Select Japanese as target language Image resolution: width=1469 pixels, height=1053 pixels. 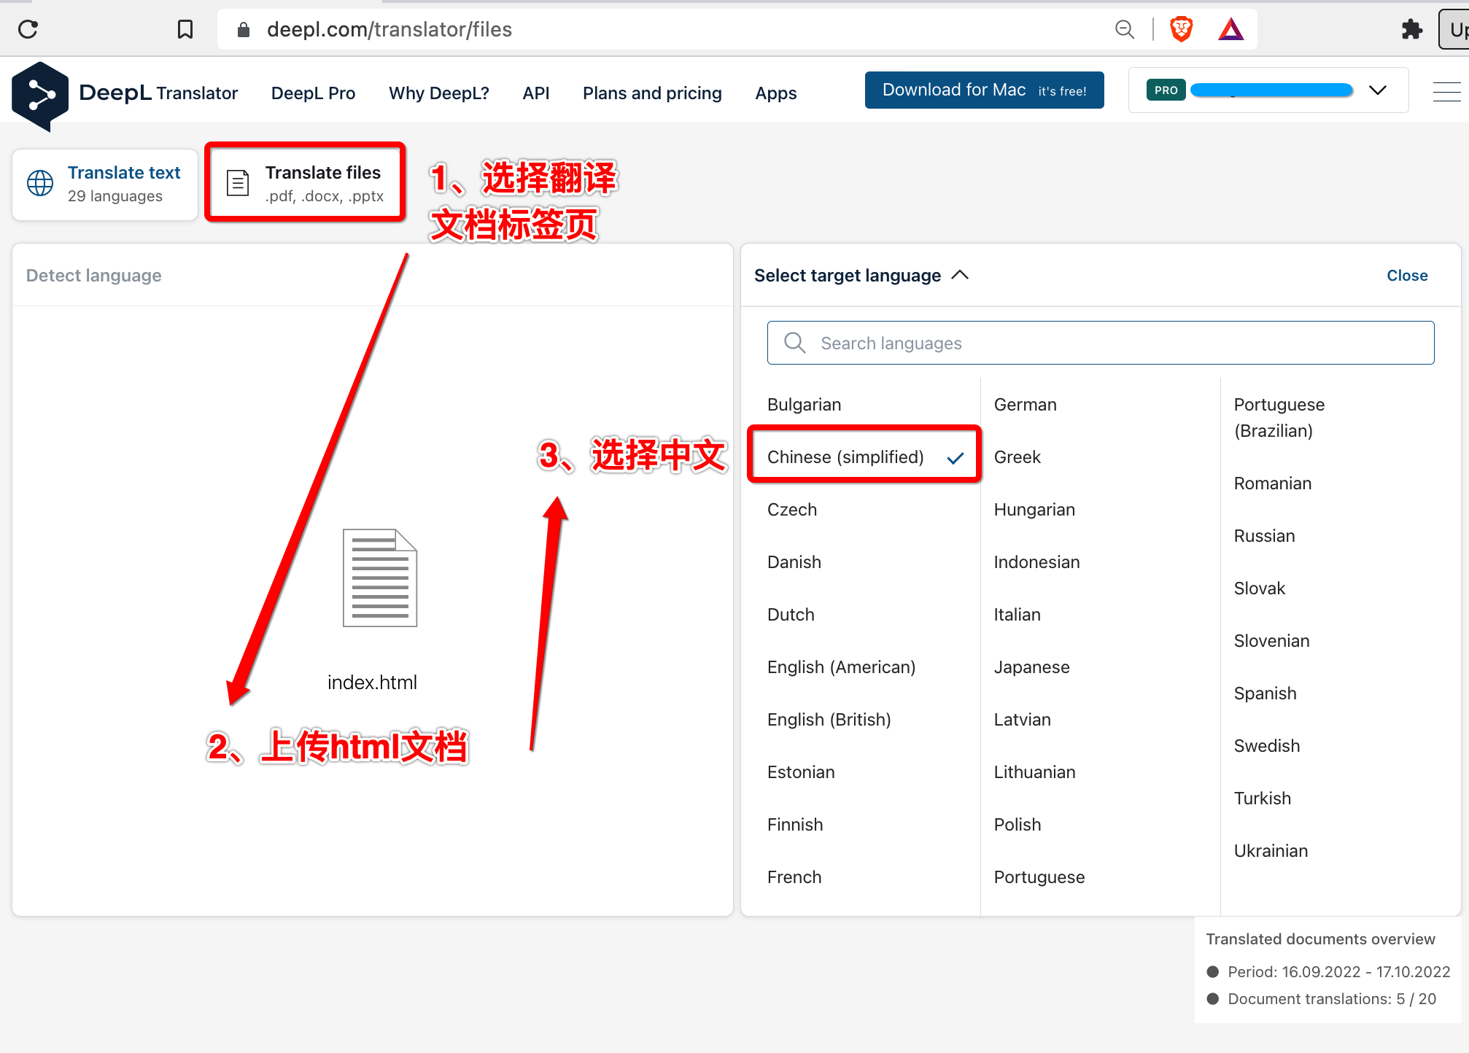point(1031,667)
